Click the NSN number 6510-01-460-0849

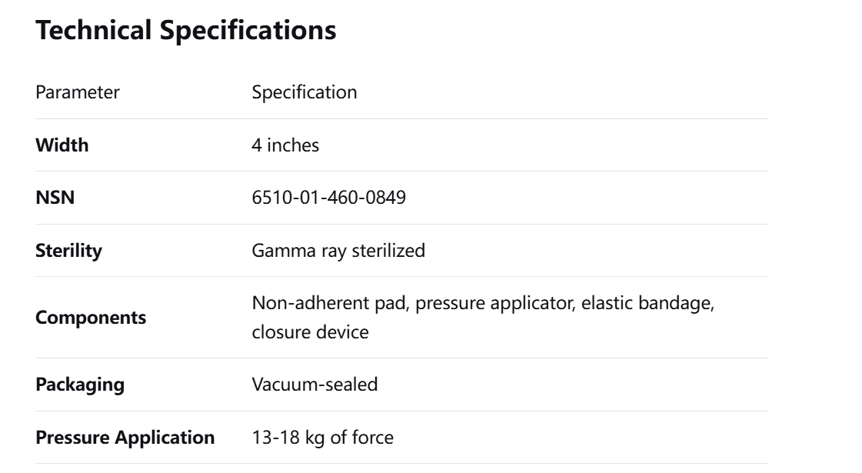329,198
